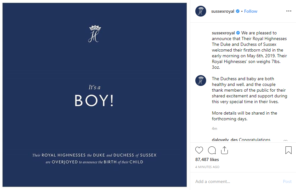The height and width of the screenshot is (190, 296).
Task: Share the post using the share icon
Action: click(224, 150)
